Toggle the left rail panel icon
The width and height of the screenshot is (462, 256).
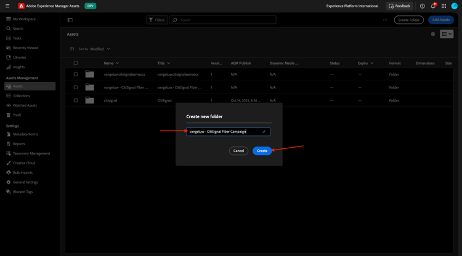pyautogui.click(x=70, y=20)
